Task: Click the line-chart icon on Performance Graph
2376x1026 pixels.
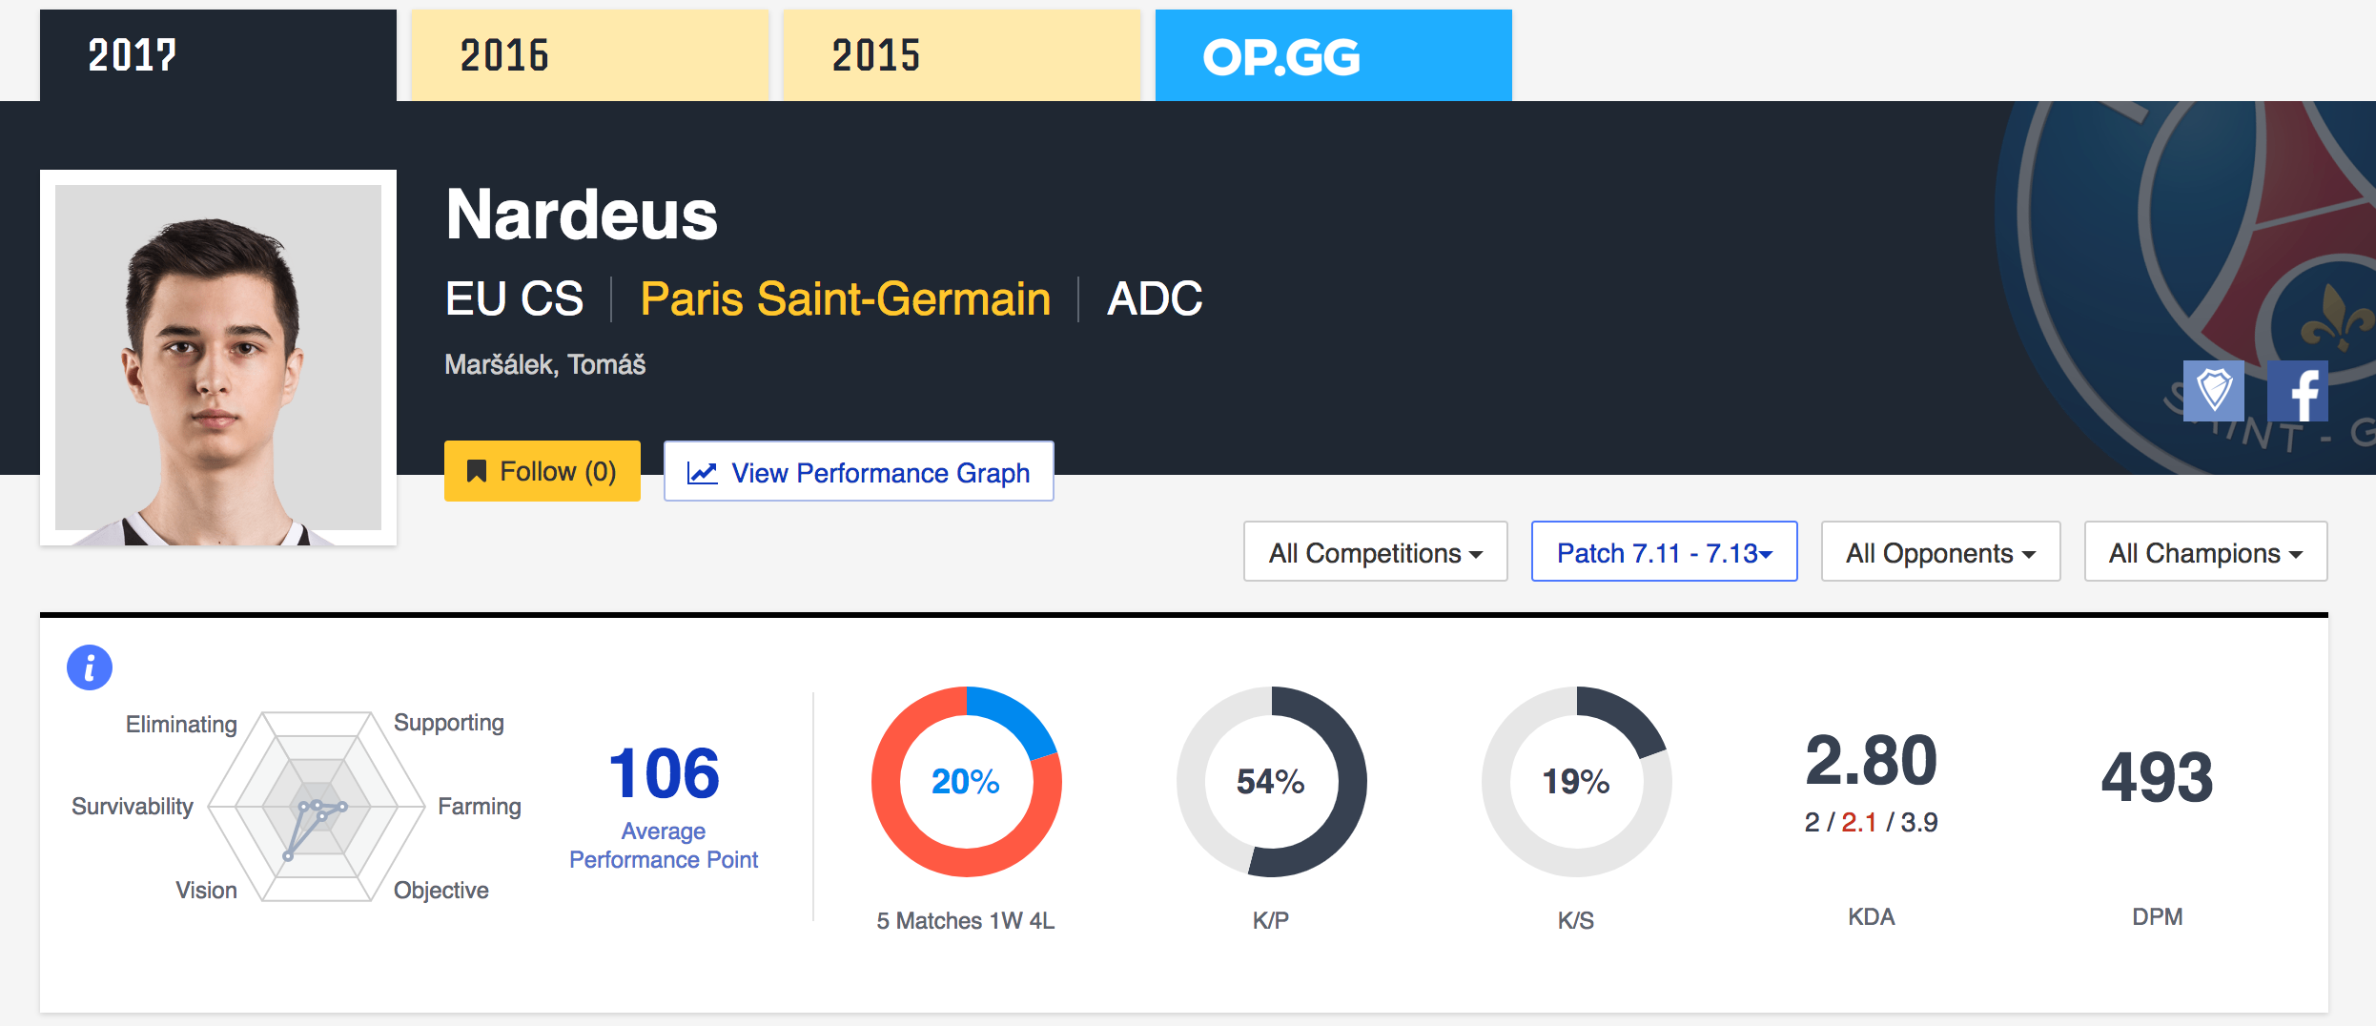Action: pyautogui.click(x=702, y=473)
